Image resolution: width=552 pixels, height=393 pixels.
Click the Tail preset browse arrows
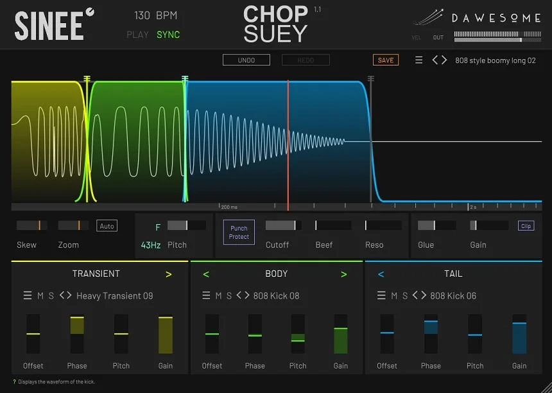419,295
